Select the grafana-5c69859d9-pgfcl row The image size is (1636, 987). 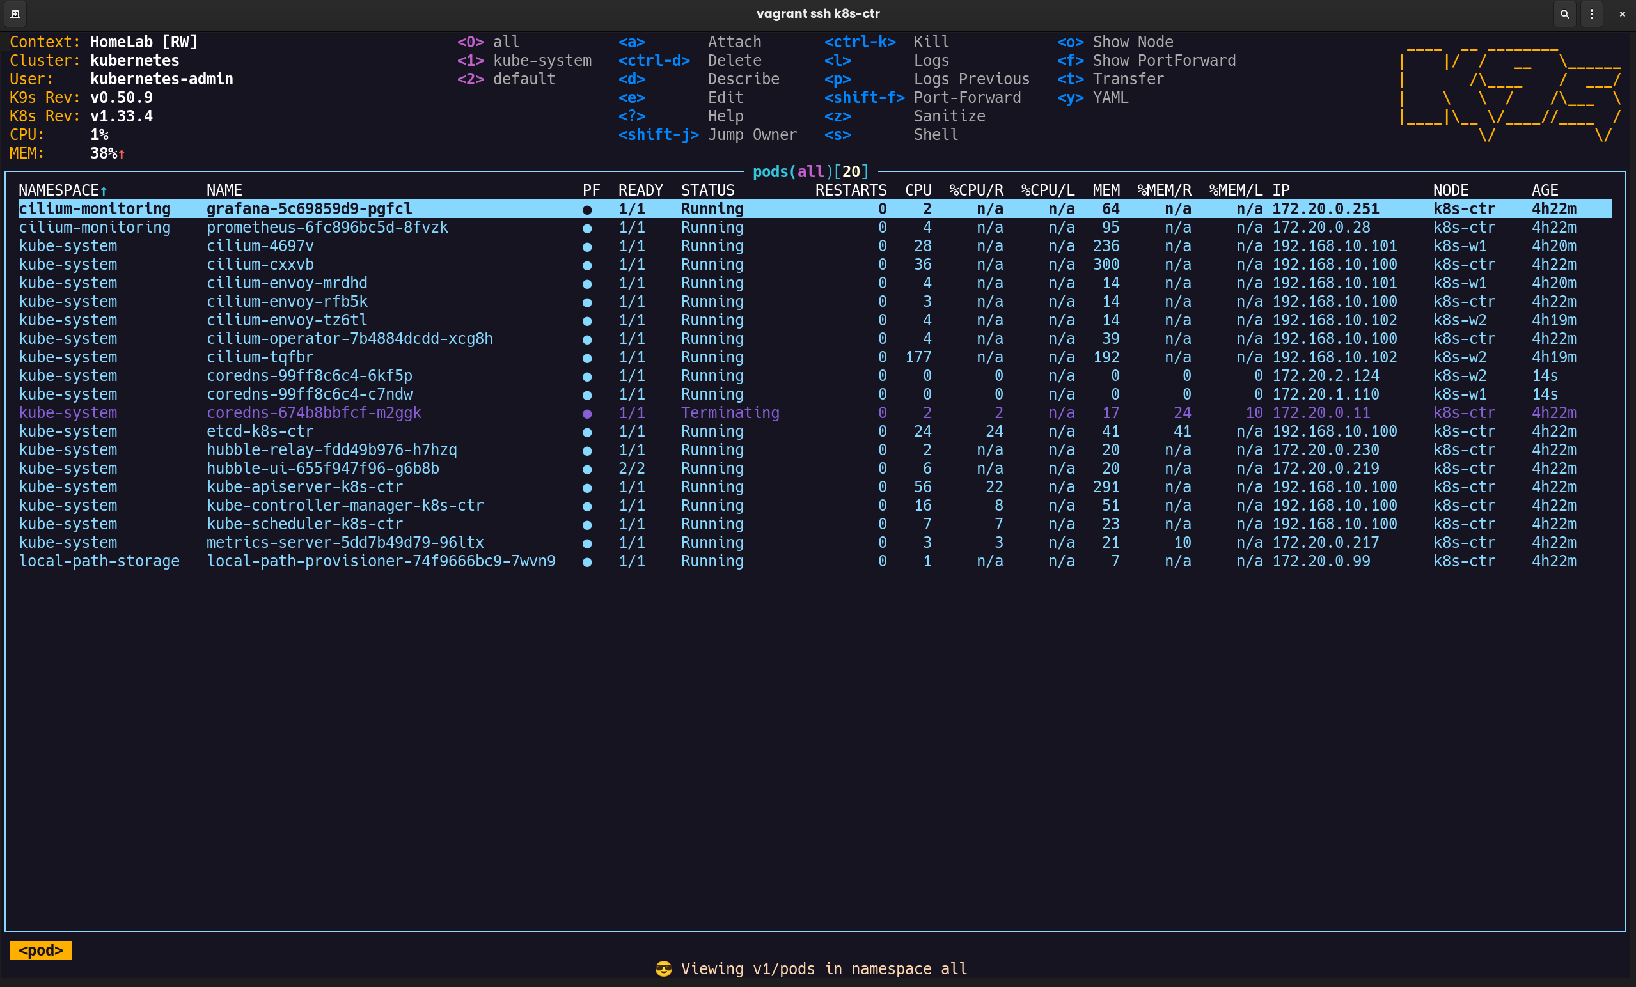[x=815, y=209]
